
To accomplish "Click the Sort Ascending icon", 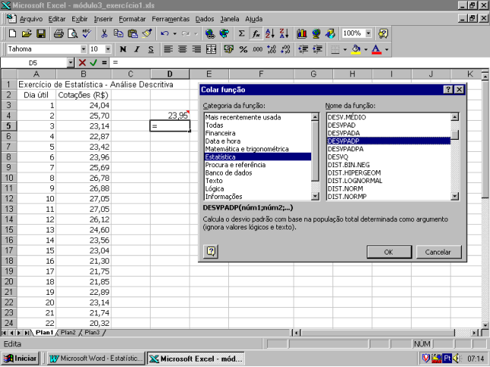I will click(x=270, y=33).
